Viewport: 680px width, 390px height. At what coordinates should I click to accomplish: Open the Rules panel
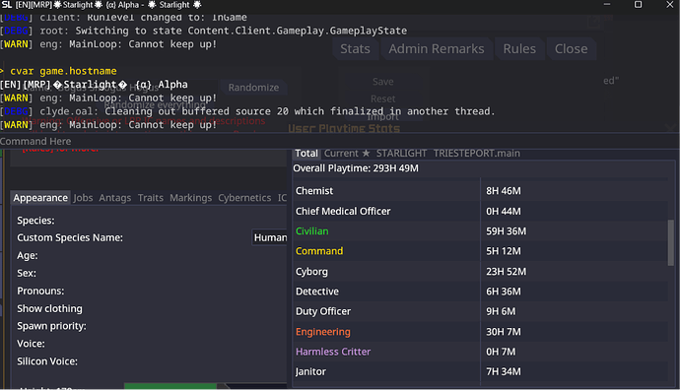[519, 49]
